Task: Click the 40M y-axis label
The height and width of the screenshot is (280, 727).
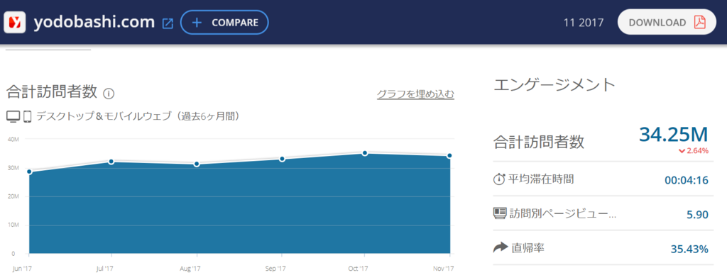Action: (x=13, y=139)
